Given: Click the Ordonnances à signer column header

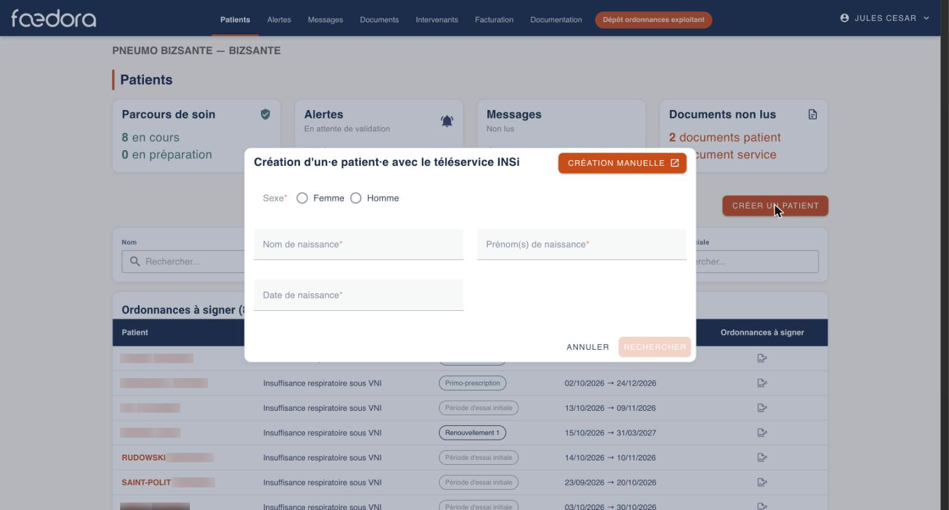Looking at the screenshot, I should tap(762, 332).
